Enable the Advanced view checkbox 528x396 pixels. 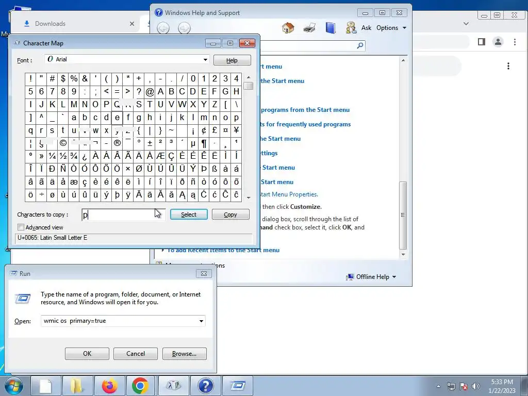coord(21,227)
